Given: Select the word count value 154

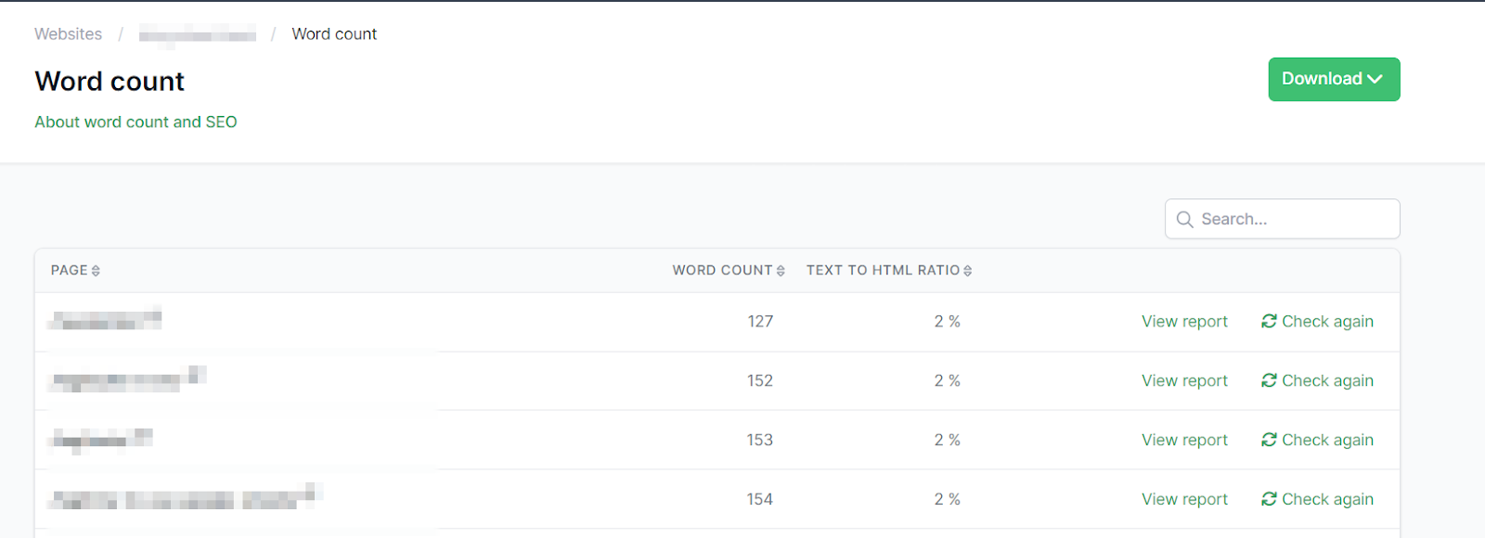Looking at the screenshot, I should coord(760,499).
